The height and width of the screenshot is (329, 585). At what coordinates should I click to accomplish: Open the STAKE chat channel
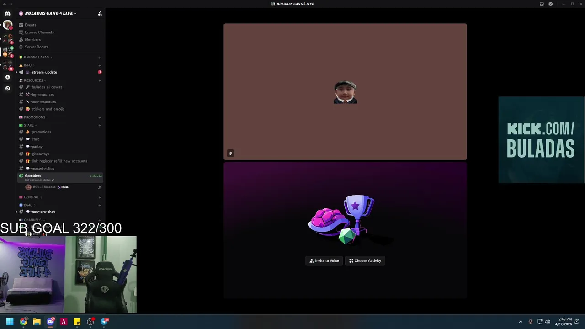(60, 139)
